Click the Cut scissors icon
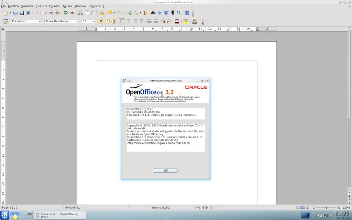This screenshot has height=220, width=352. pos(80,13)
